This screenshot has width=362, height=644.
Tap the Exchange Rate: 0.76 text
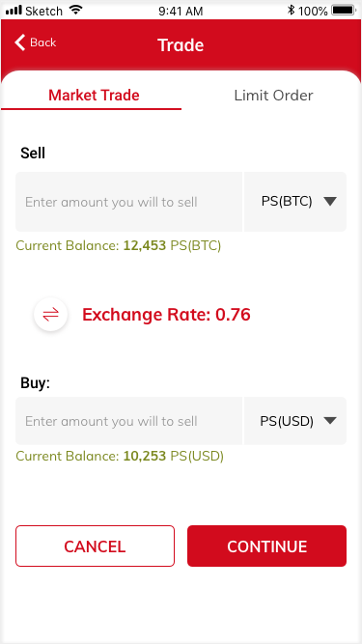(x=166, y=315)
